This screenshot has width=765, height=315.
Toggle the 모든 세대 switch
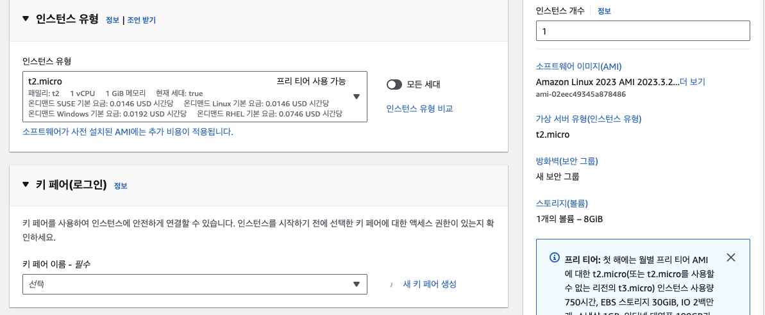[x=394, y=85]
